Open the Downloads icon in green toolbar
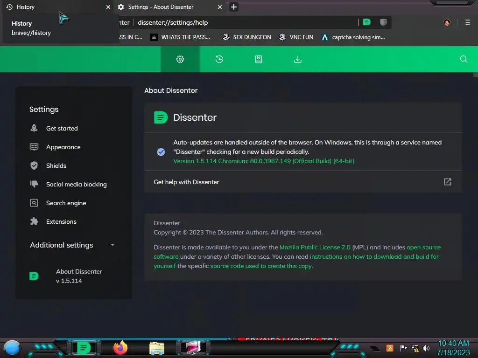 click(x=298, y=59)
